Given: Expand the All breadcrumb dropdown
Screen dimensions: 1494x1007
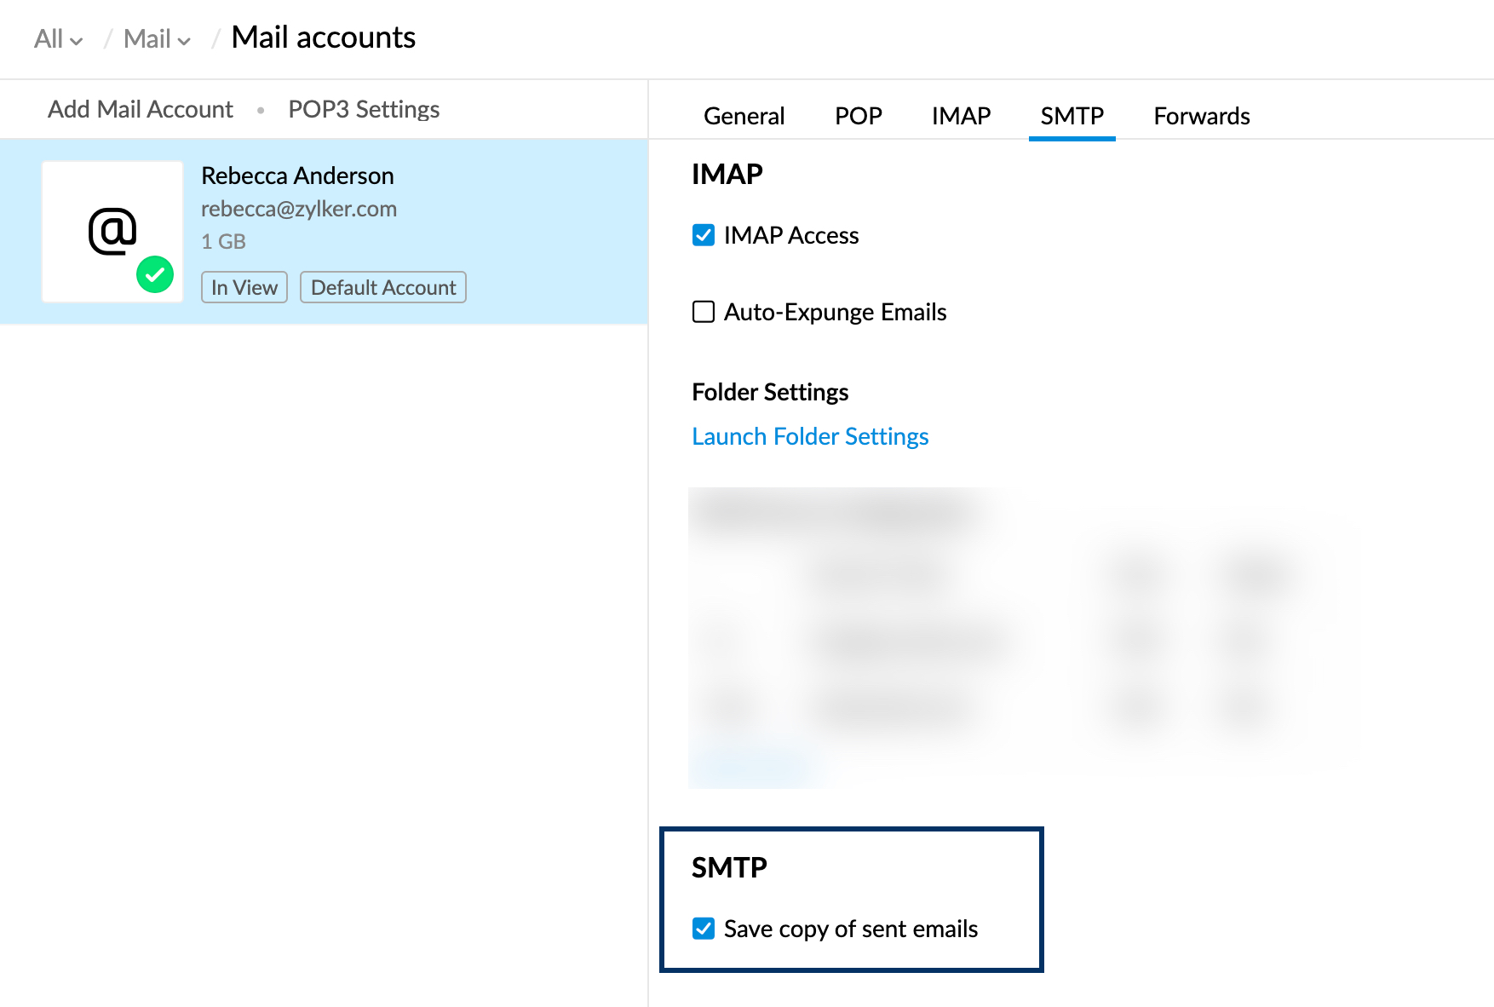Looking at the screenshot, I should point(58,39).
